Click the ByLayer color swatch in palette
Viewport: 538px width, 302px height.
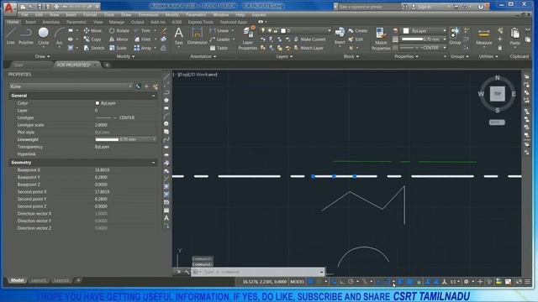pyautogui.click(x=98, y=103)
